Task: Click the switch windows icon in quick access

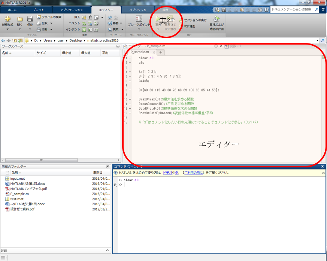Action: pyautogui.click(x=260, y=10)
